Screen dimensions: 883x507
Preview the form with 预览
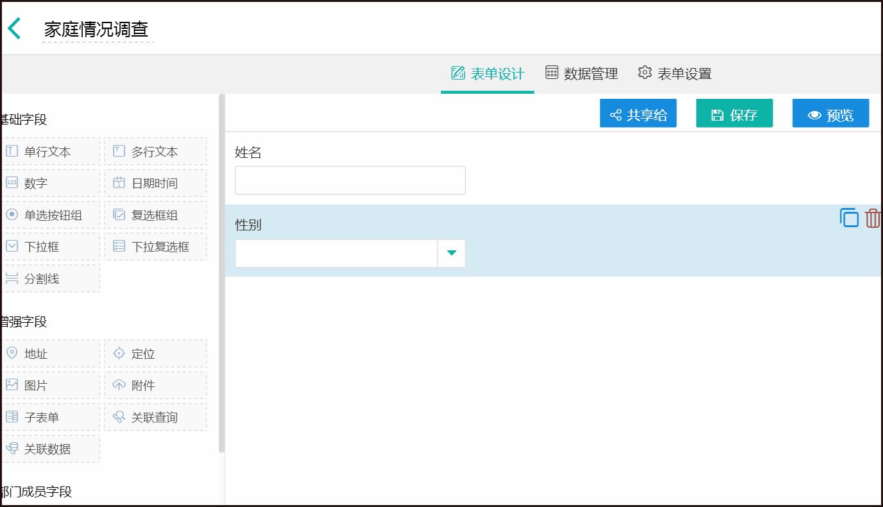[830, 114]
